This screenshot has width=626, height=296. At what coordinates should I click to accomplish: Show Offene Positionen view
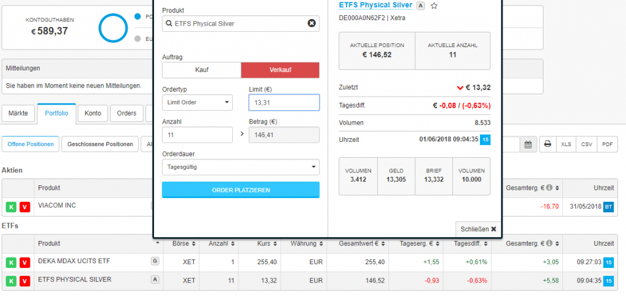29,144
